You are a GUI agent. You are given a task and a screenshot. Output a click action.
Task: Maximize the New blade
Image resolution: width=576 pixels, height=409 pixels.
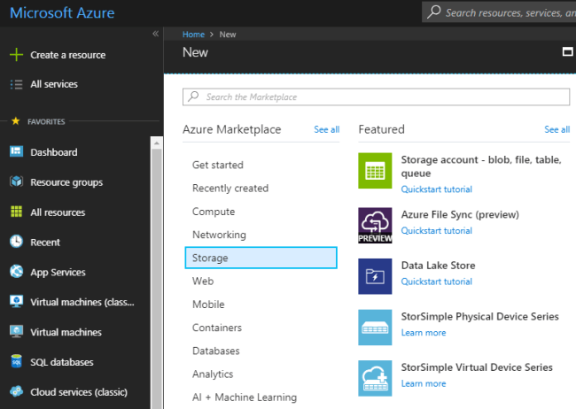point(567,51)
